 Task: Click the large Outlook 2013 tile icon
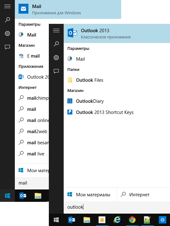72,33
